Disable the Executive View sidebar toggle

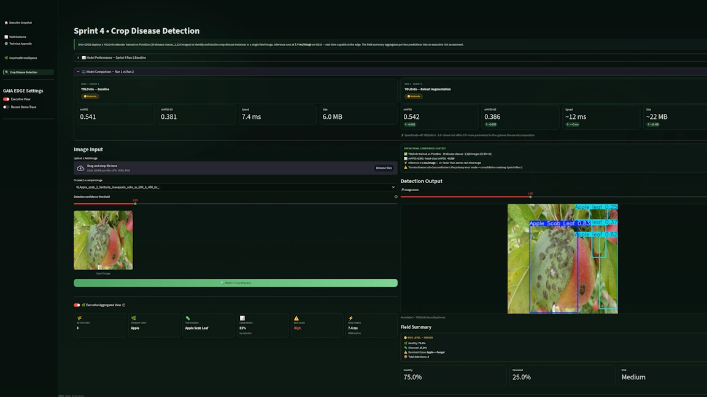coord(7,99)
